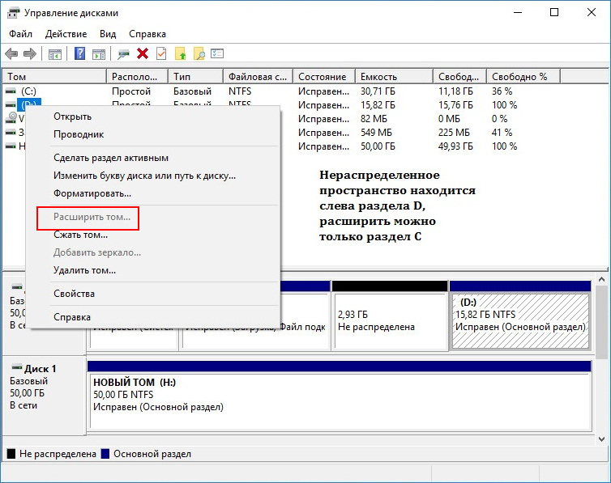Sort by the Тип column header

click(x=195, y=77)
